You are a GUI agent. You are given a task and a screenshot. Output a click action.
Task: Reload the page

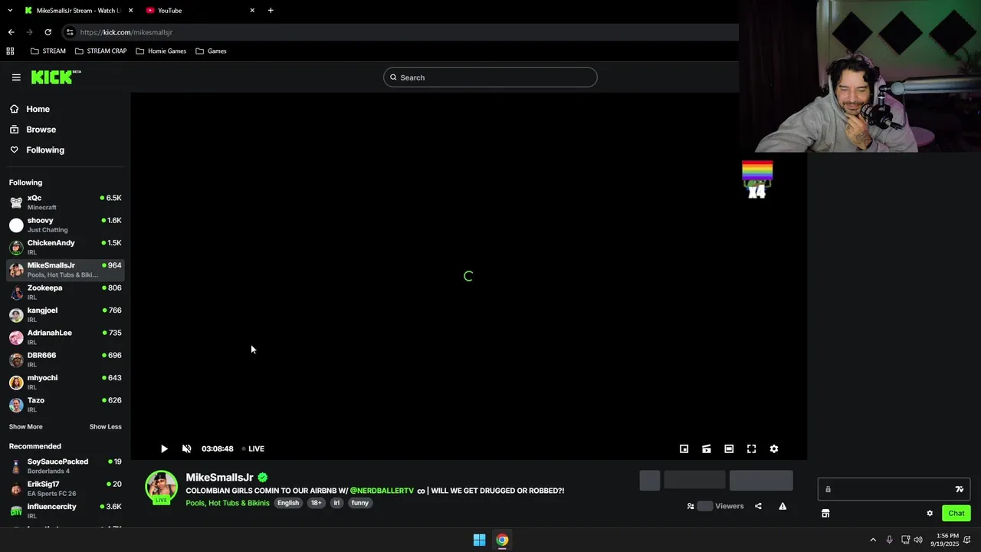tap(48, 32)
